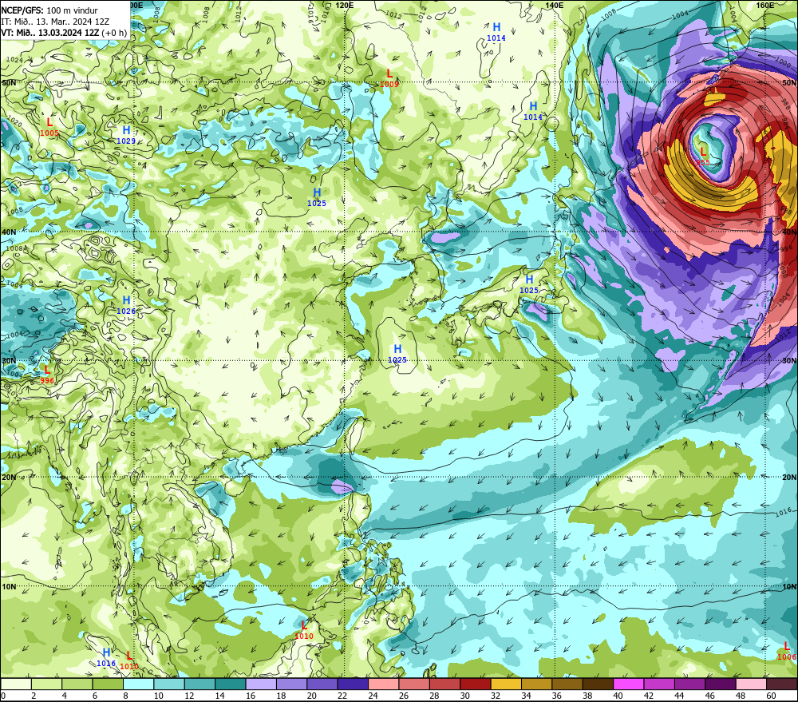Screen dimensions: 798x702
Task: Pick the dark red 30-32 legend swatch
Action: click(476, 684)
